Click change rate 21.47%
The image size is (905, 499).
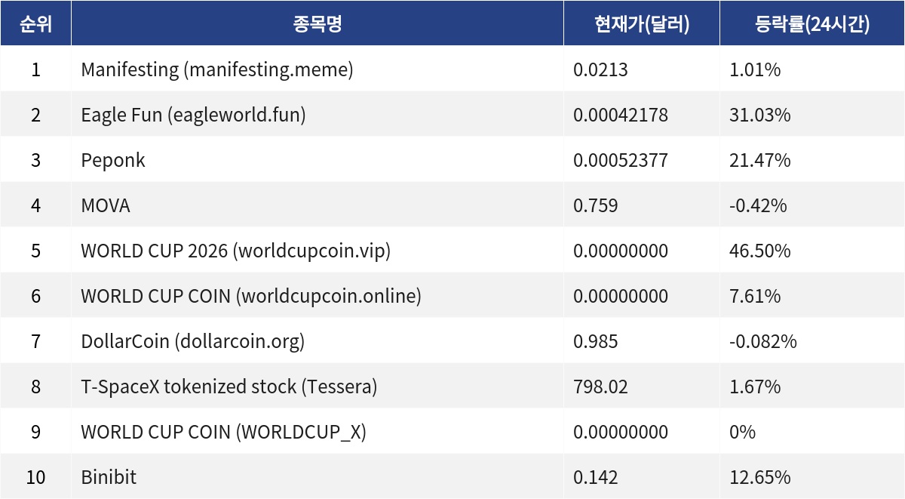(x=760, y=161)
